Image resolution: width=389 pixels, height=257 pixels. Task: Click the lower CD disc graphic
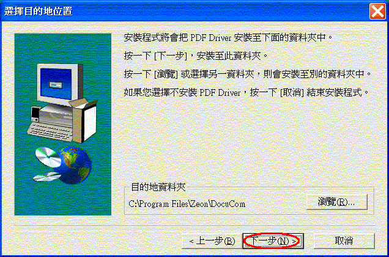coord(46,177)
